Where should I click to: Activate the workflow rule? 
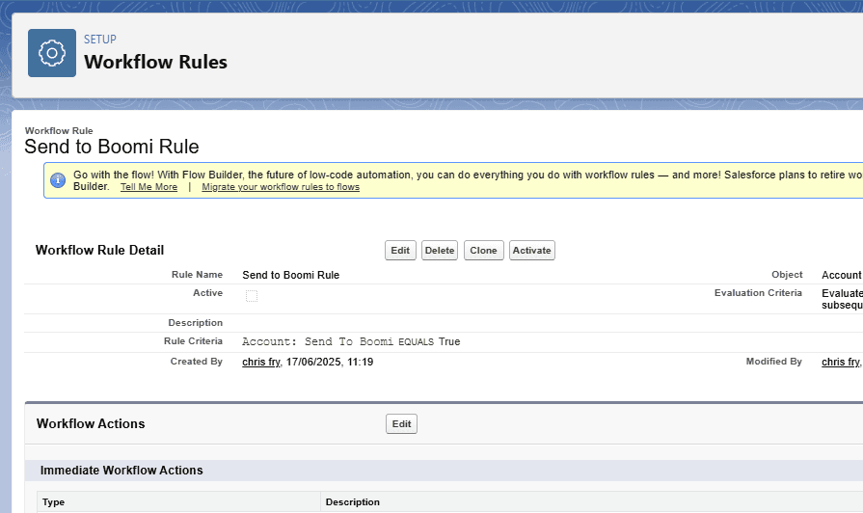[x=531, y=251]
